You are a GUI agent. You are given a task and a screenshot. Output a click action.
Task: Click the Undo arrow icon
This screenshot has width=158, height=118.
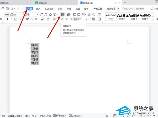click(12, 9)
